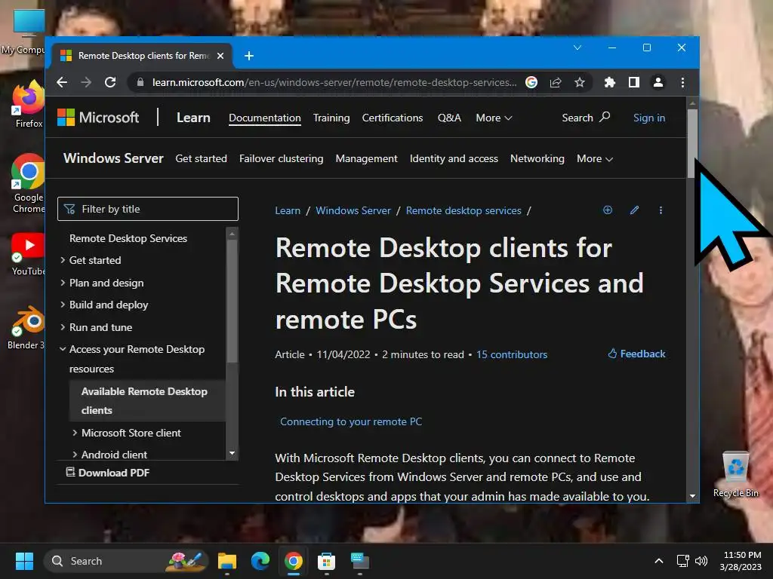Expand the More menu beside Q&A
The image size is (773, 579).
coord(494,118)
